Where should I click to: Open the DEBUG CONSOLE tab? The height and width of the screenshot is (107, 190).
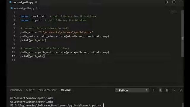tap(47, 90)
